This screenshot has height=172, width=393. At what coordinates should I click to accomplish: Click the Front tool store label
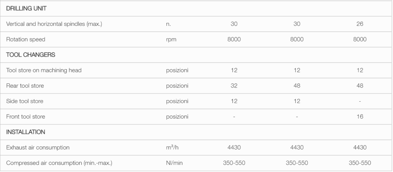tap(26, 117)
